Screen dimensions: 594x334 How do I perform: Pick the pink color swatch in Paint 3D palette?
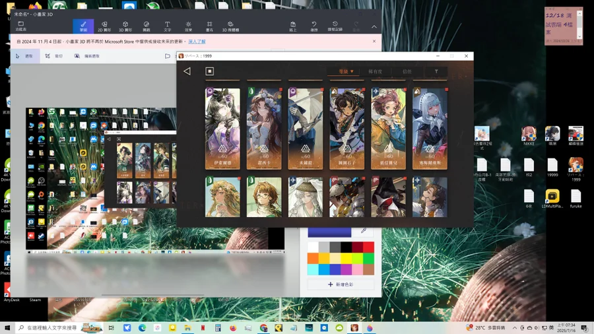point(357,269)
